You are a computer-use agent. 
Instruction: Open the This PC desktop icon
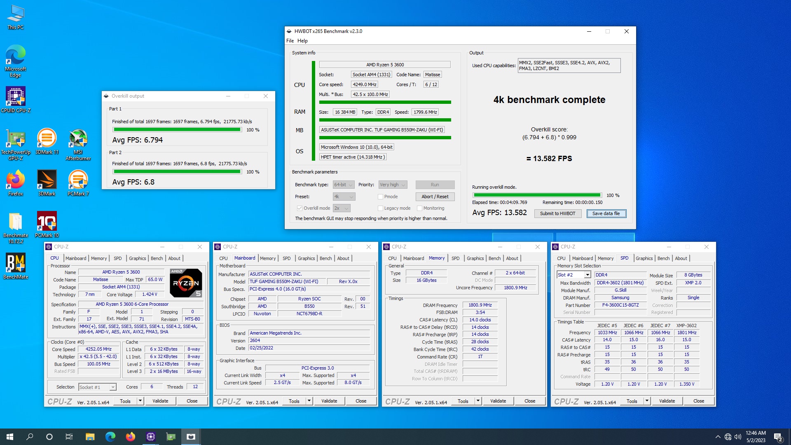tap(16, 17)
